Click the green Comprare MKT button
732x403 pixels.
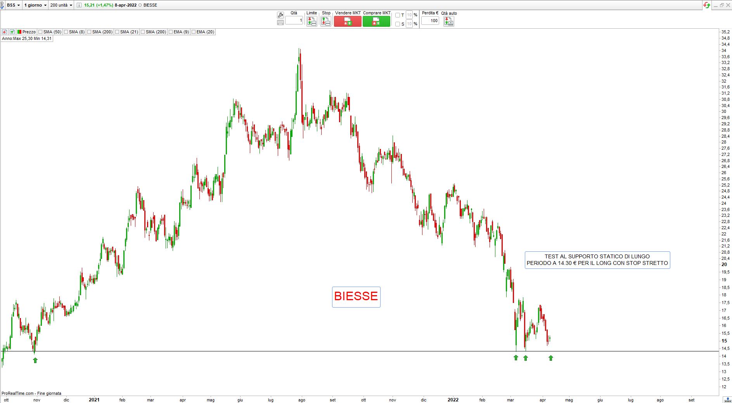(x=376, y=21)
